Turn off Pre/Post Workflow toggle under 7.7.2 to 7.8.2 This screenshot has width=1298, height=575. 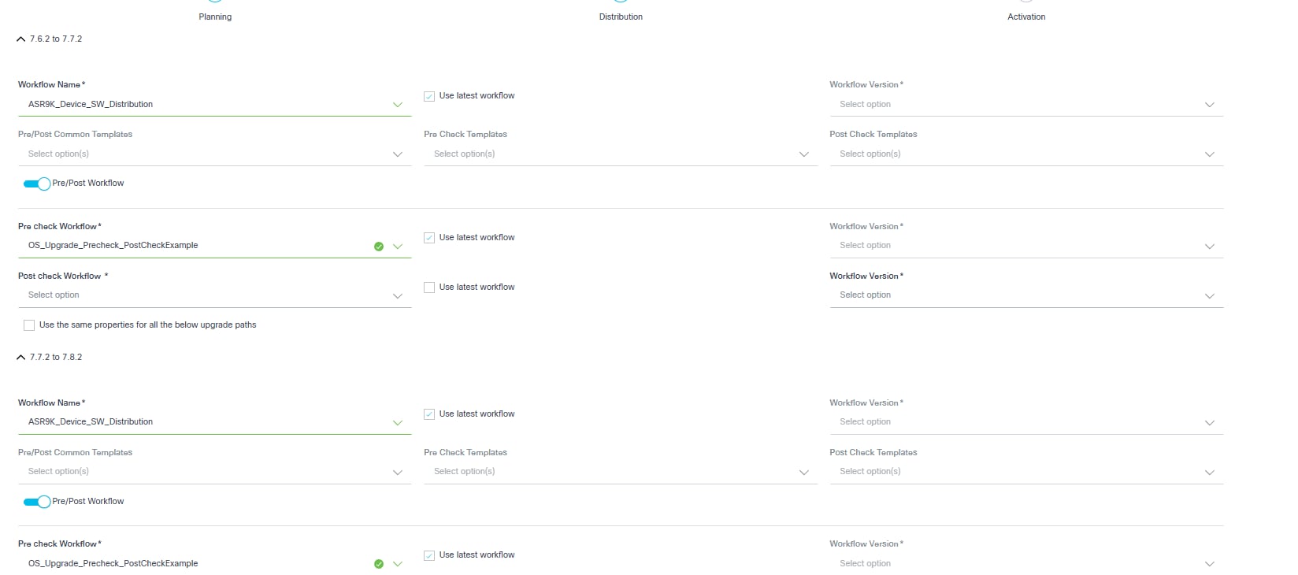(x=37, y=502)
